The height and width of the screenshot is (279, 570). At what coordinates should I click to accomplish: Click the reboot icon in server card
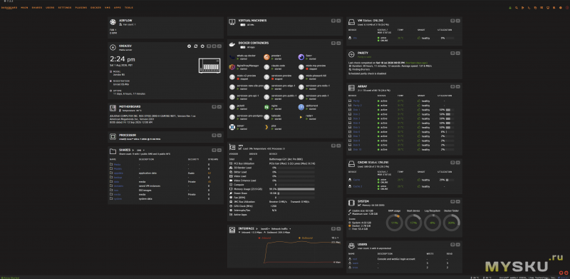click(195, 46)
